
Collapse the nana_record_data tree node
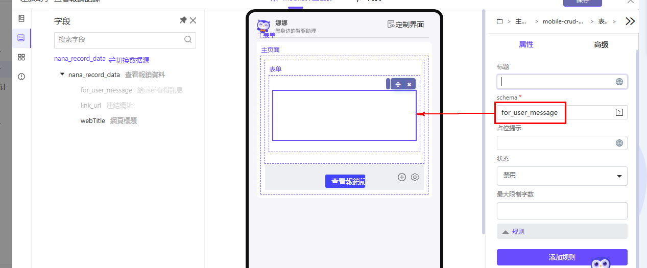pyautogui.click(x=62, y=74)
